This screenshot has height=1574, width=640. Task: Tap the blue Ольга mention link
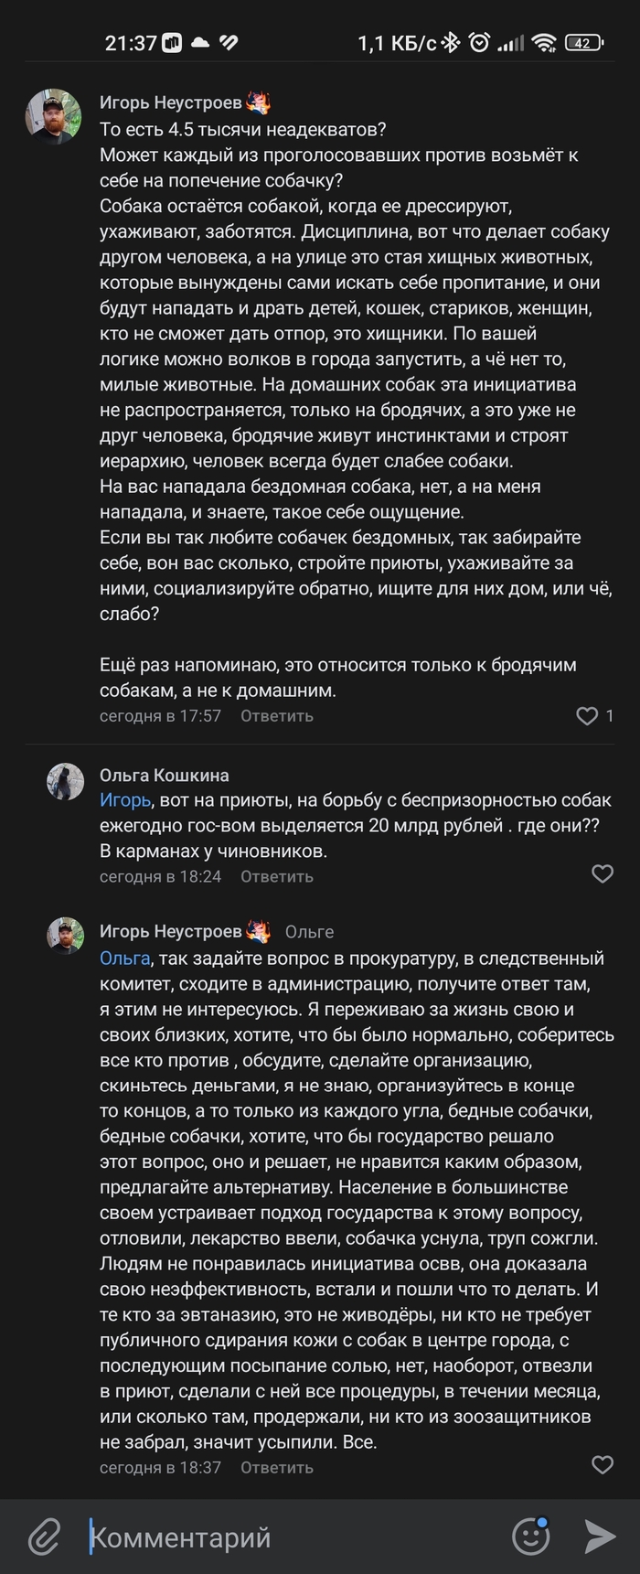click(124, 958)
